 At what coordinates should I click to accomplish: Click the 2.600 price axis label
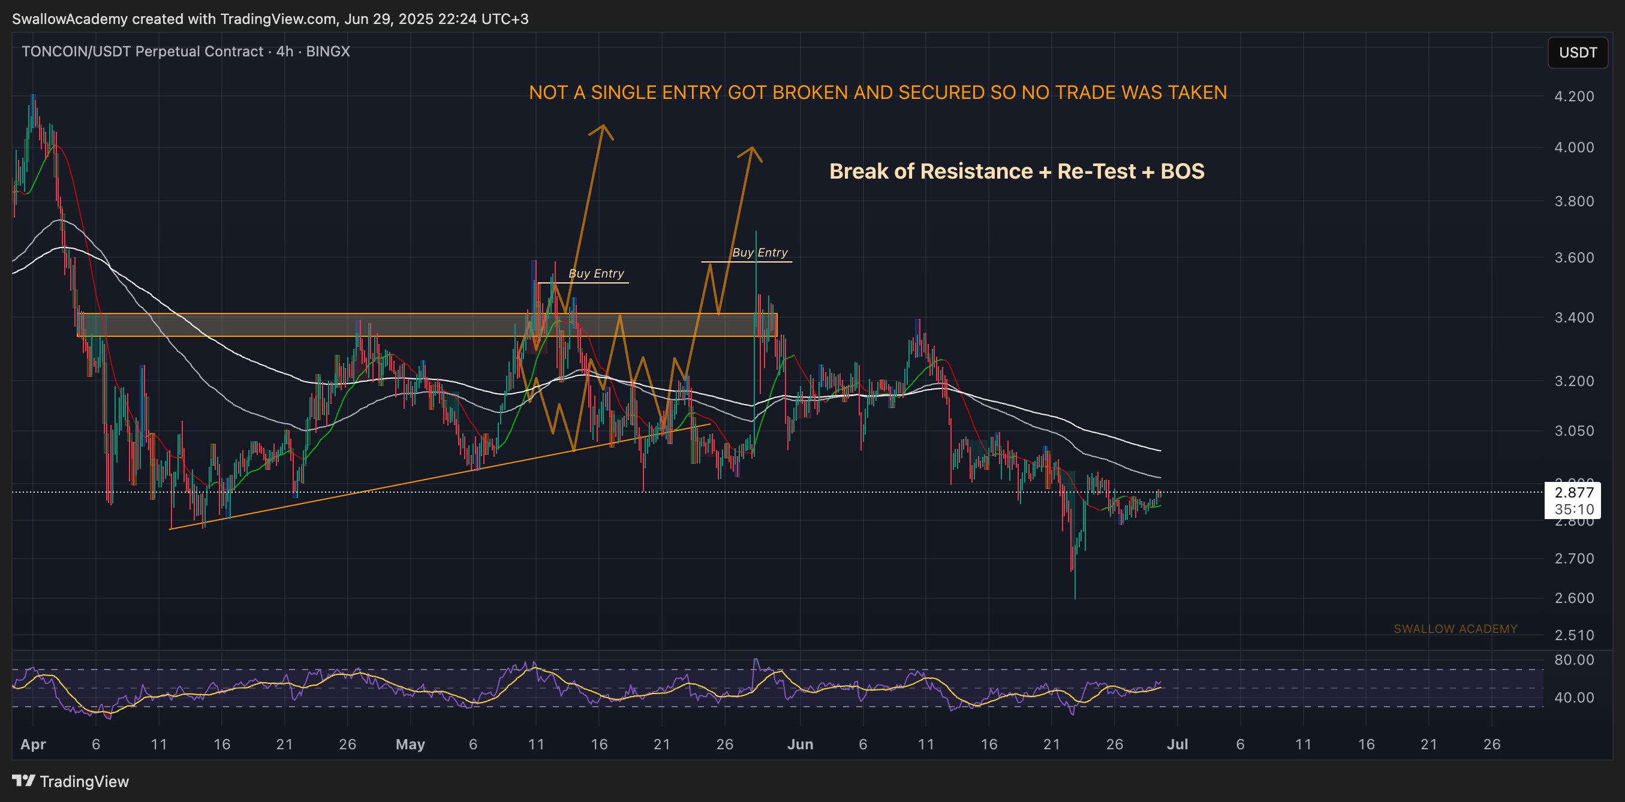click(x=1574, y=598)
